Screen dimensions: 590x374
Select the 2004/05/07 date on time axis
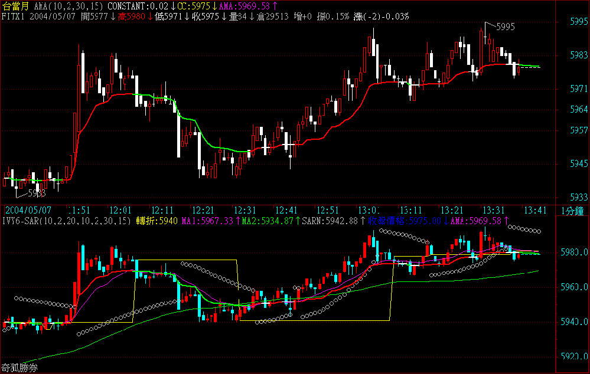(x=28, y=210)
